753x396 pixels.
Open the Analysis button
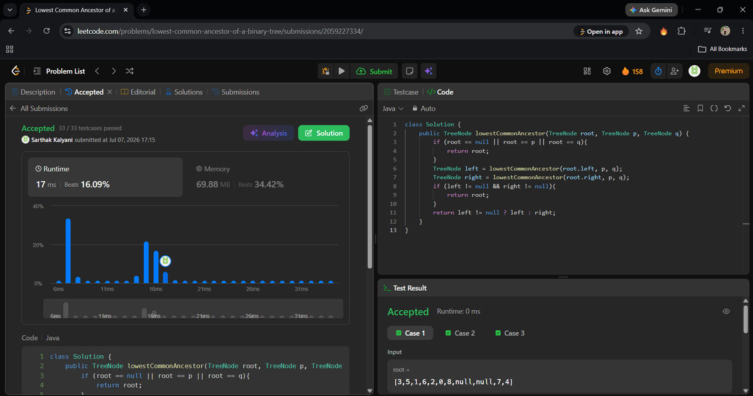269,133
